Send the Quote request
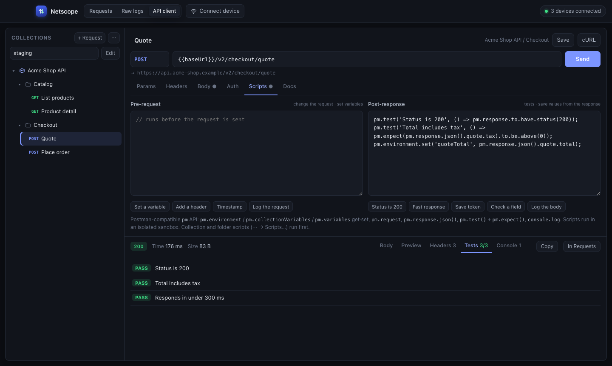Image resolution: width=612 pixels, height=366 pixels. 583,59
